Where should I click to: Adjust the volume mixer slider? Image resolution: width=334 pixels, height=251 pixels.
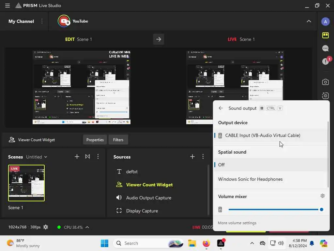point(276,209)
